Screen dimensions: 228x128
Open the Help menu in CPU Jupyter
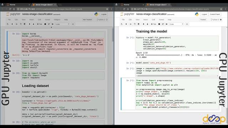(x=170, y=20)
